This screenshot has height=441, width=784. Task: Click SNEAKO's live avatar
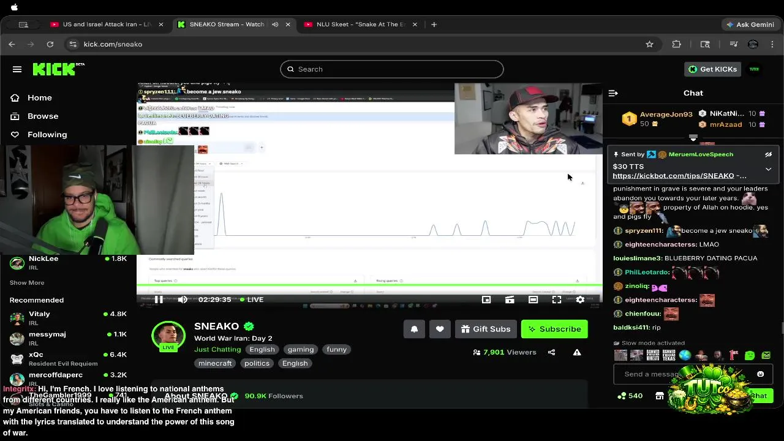[168, 337]
